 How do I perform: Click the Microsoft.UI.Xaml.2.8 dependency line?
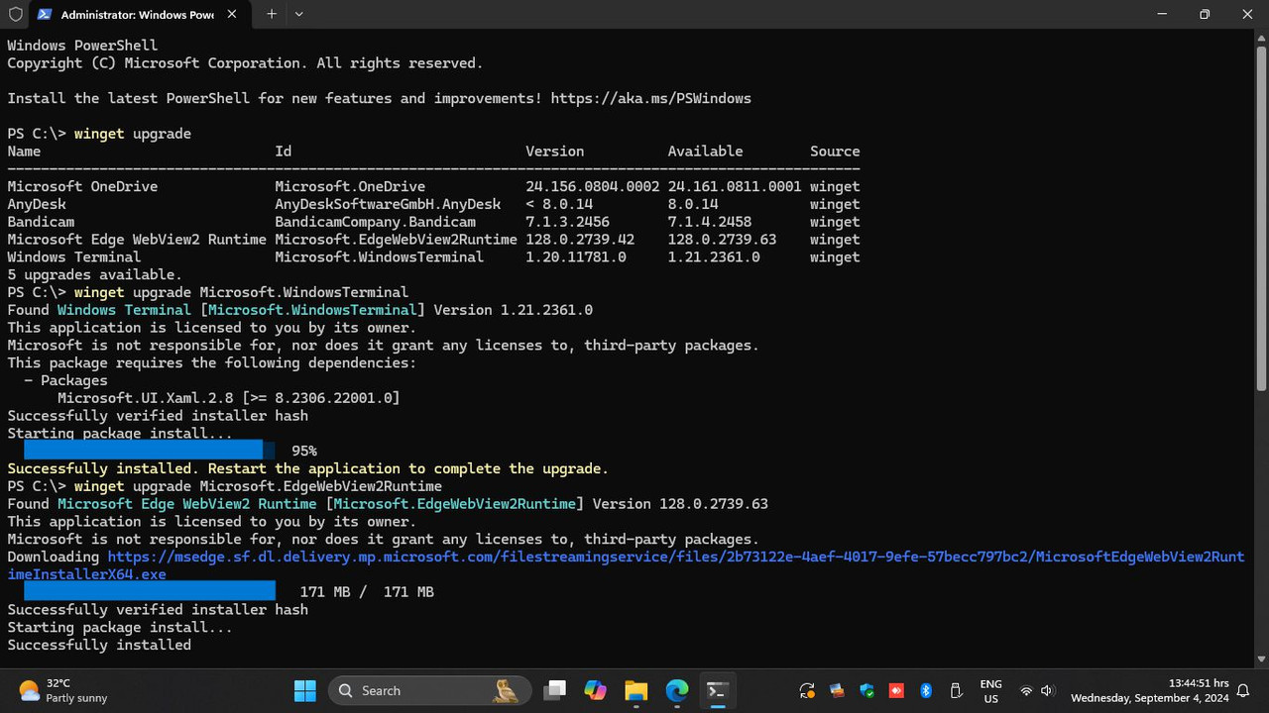[x=228, y=398]
